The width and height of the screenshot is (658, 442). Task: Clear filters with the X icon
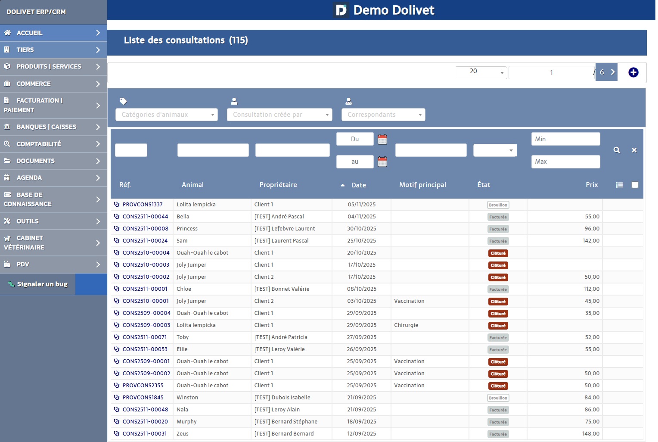tap(634, 150)
